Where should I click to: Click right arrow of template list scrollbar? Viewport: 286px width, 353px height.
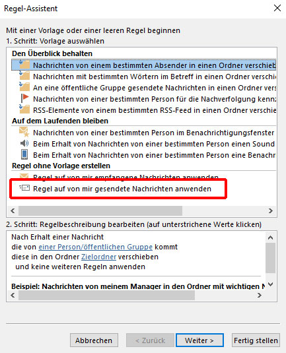pyautogui.click(x=270, y=210)
